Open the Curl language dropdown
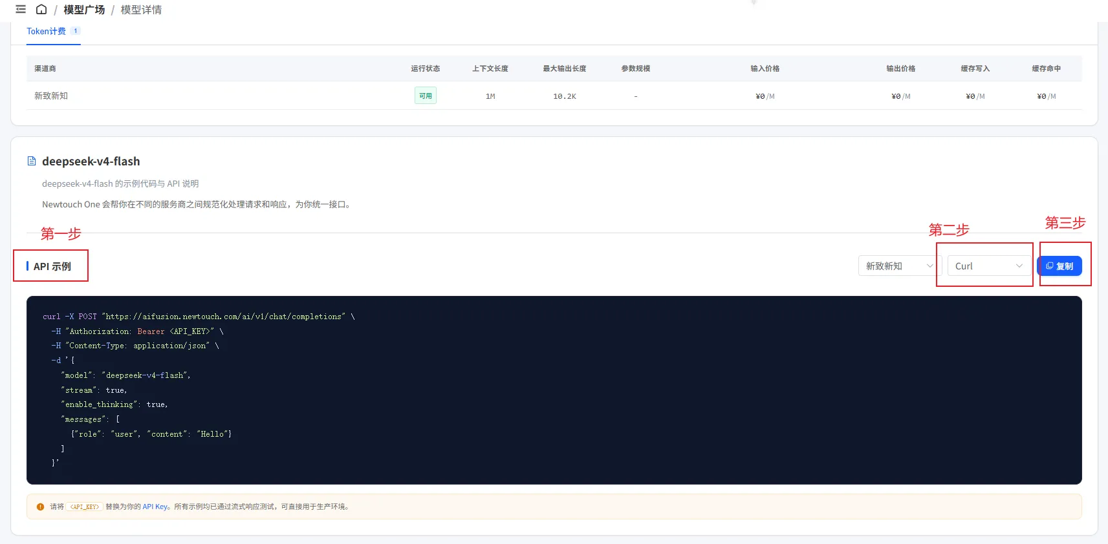Image resolution: width=1108 pixels, height=544 pixels. (989, 266)
